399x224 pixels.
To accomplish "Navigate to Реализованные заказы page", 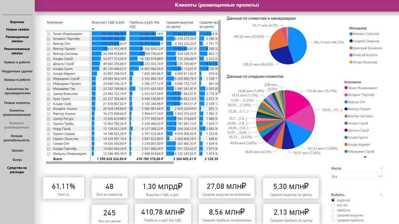I will coord(17,51).
